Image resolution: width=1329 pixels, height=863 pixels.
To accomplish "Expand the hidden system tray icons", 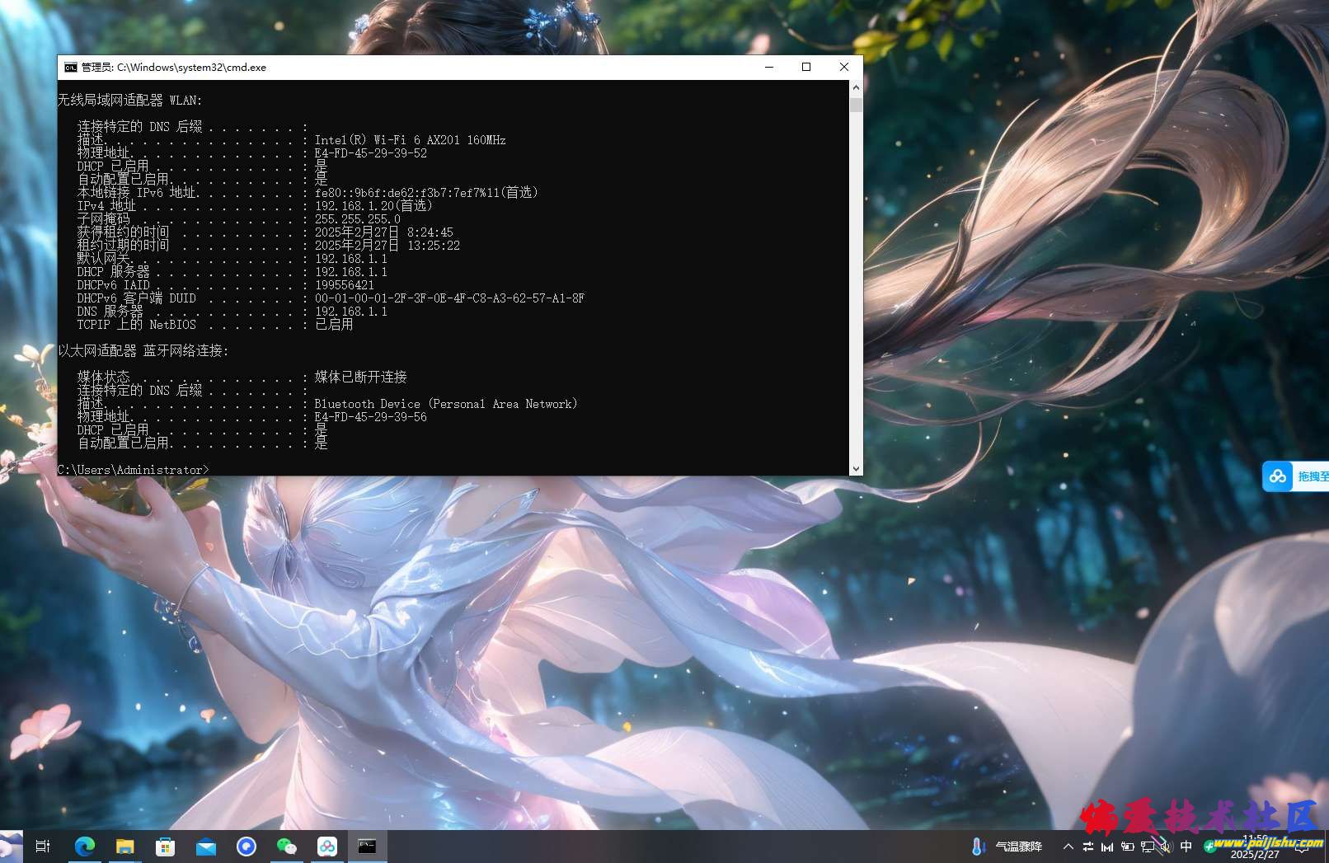I will coord(1068,847).
